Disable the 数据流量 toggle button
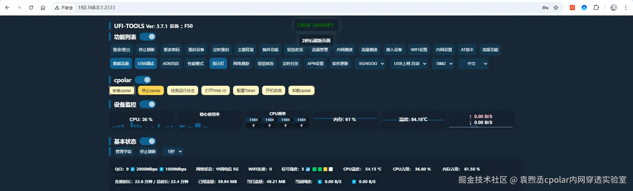The width and height of the screenshot is (633, 191). (x=121, y=63)
